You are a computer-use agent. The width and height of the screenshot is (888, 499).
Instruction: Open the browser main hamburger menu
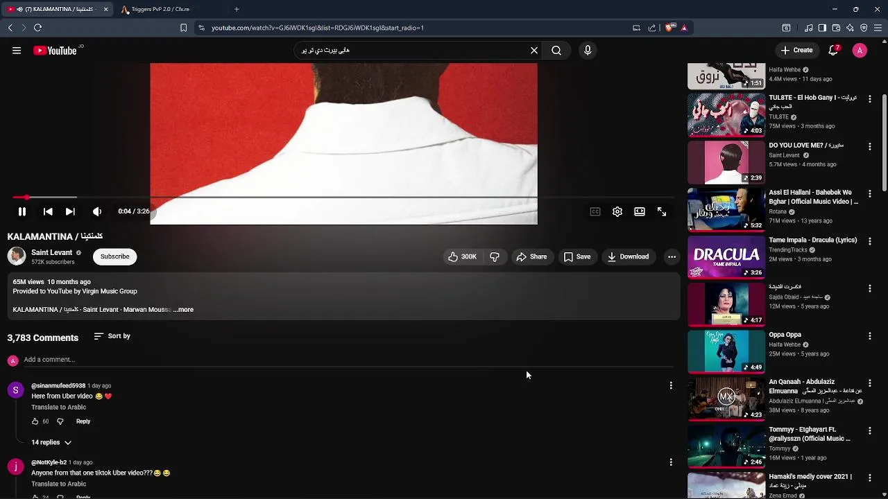point(878,28)
